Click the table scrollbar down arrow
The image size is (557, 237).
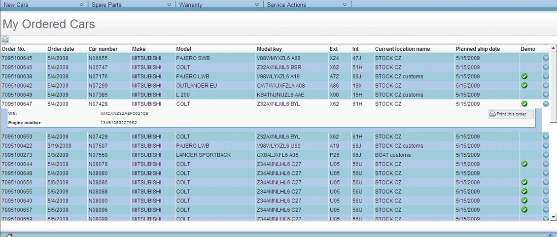point(553,217)
